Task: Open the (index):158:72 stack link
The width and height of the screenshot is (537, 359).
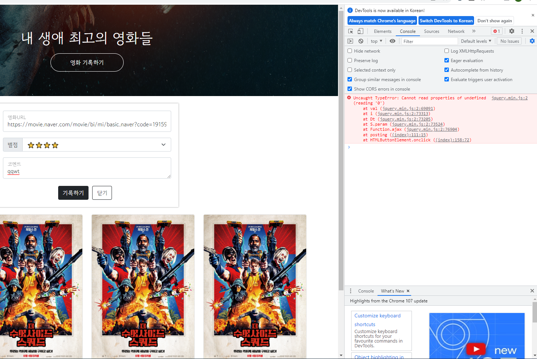Action: [x=452, y=140]
